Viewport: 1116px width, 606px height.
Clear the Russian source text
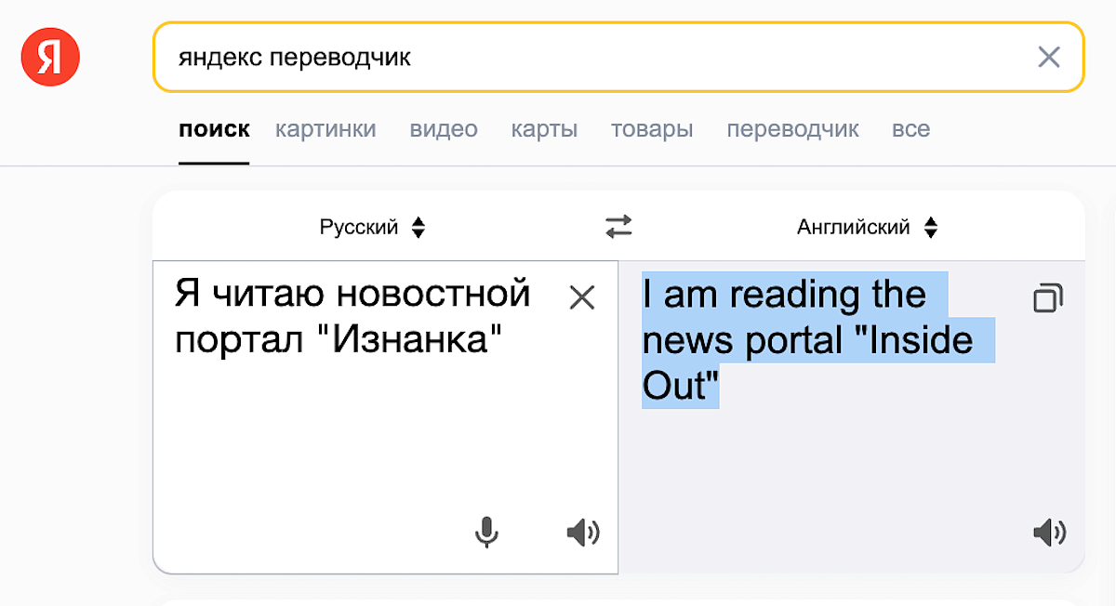tap(581, 297)
